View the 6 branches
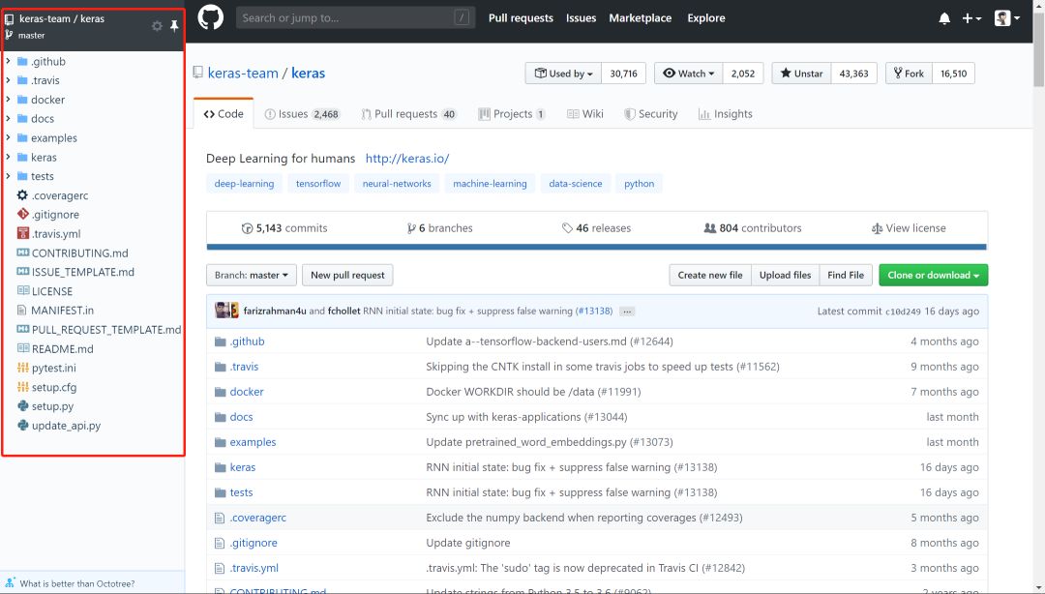 point(440,228)
